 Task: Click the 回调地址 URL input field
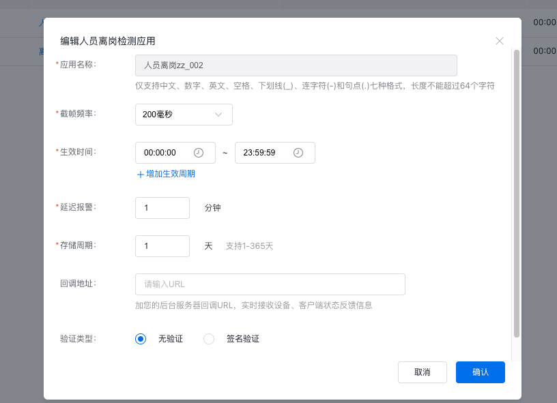coord(270,284)
